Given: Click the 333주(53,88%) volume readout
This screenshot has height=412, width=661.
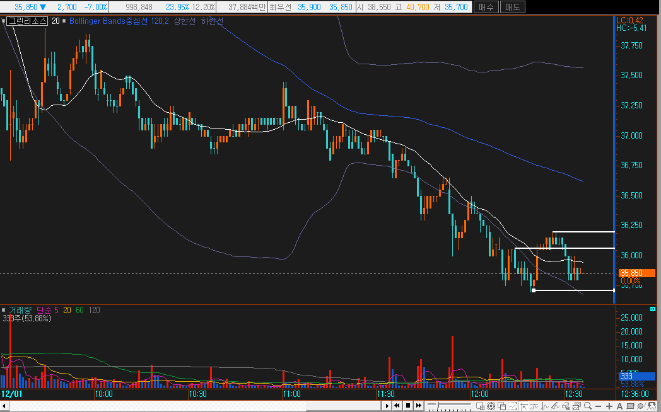Looking at the screenshot, I should (x=27, y=319).
